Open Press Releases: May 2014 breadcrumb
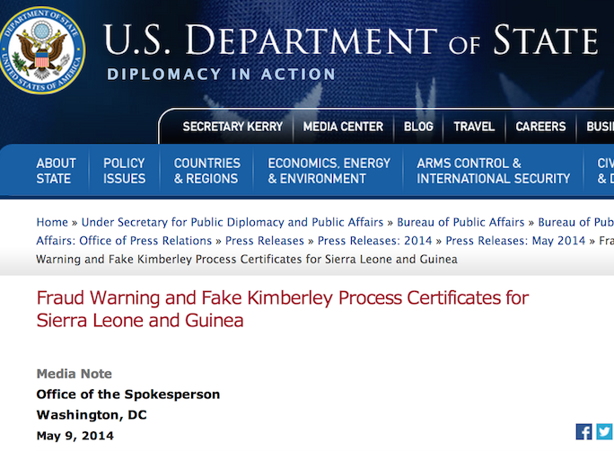This screenshot has height=452, width=614. (515, 241)
